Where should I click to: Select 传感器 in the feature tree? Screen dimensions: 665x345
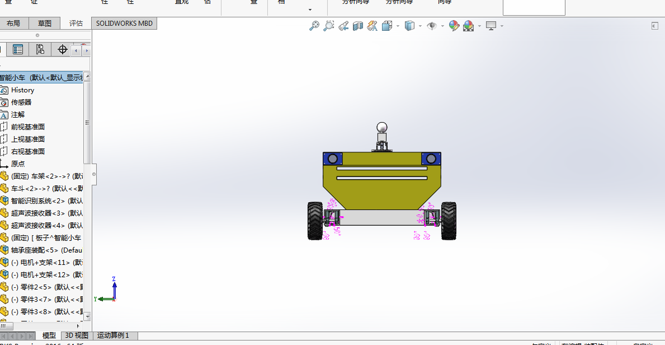coord(21,102)
